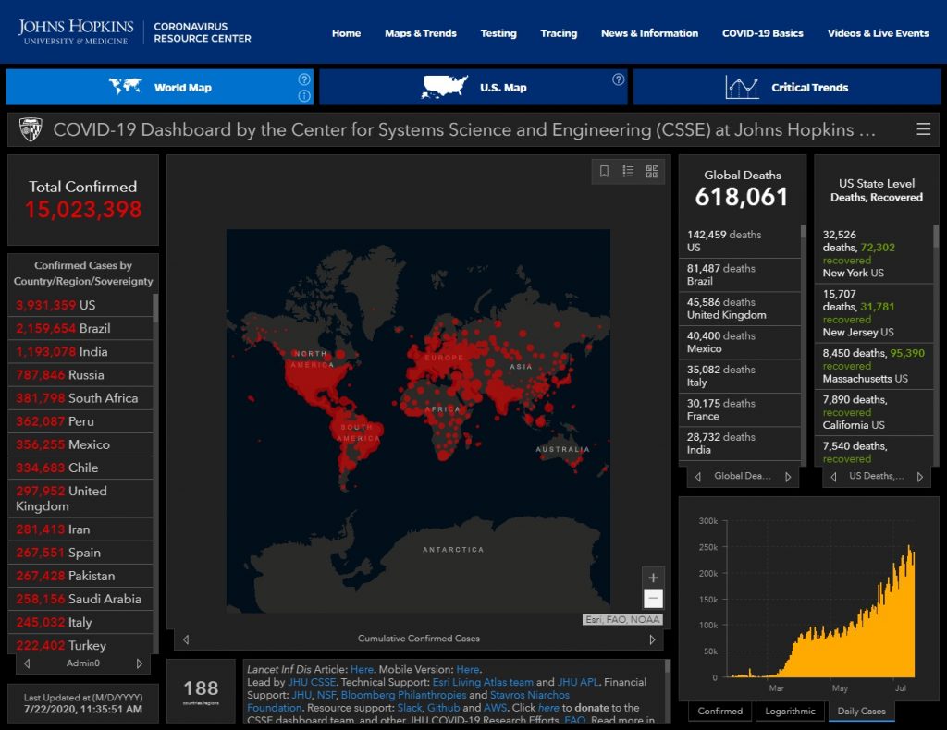Open the Github resource link
The height and width of the screenshot is (730, 947).
(443, 708)
